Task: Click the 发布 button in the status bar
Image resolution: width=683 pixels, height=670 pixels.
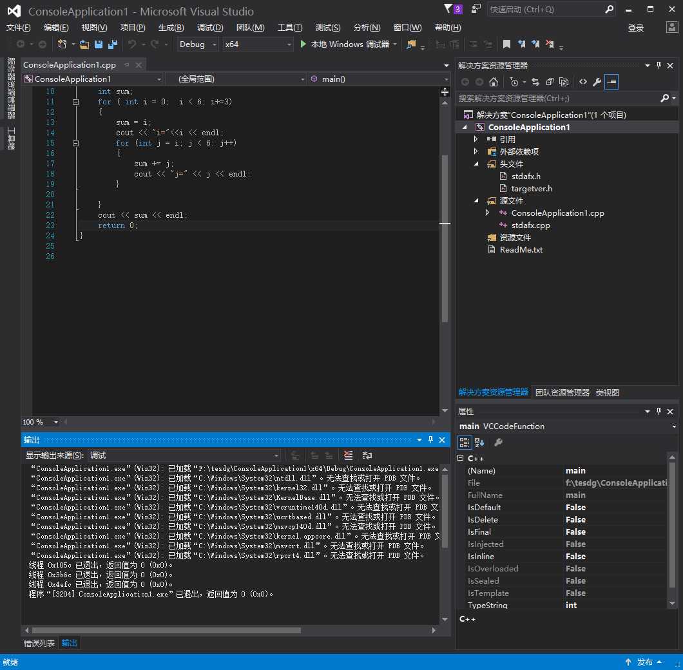Action: (644, 662)
